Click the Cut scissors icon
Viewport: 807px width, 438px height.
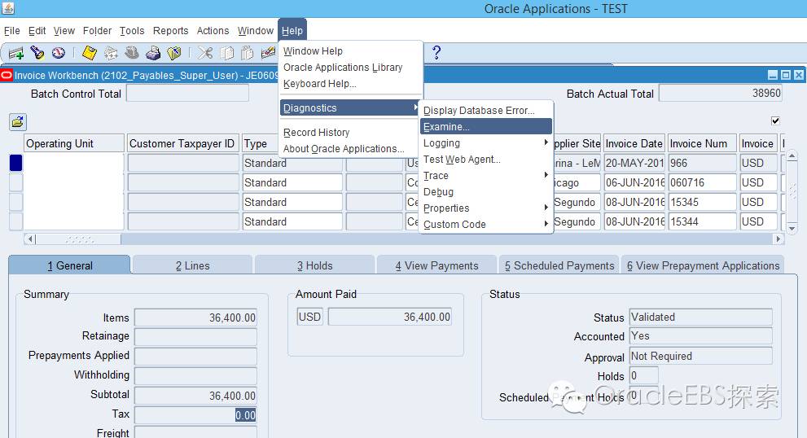[x=205, y=52]
